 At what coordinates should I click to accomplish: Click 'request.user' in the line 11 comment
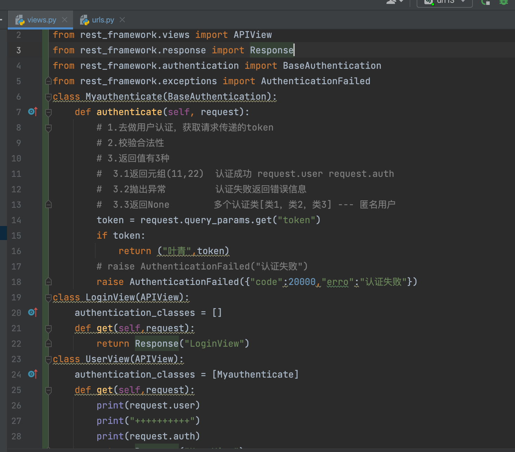[x=290, y=174]
